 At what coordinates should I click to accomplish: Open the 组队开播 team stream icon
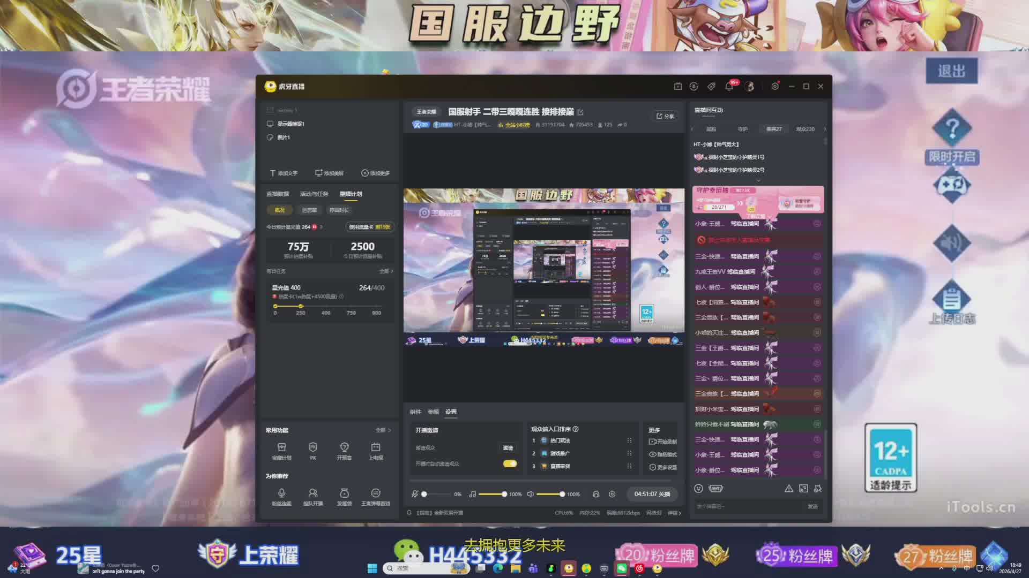click(313, 493)
